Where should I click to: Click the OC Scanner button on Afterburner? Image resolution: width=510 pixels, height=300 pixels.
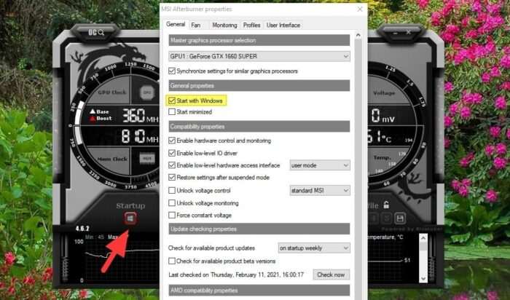click(96, 33)
